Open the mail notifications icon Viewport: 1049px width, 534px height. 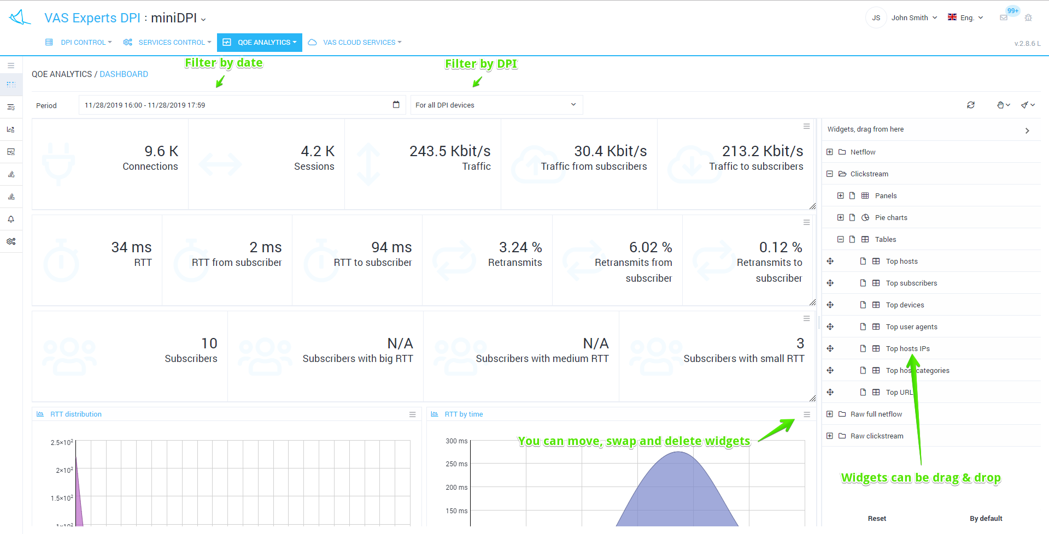pos(1004,18)
